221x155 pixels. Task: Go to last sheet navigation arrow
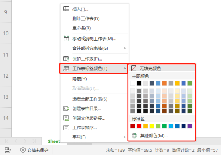click(34, 141)
